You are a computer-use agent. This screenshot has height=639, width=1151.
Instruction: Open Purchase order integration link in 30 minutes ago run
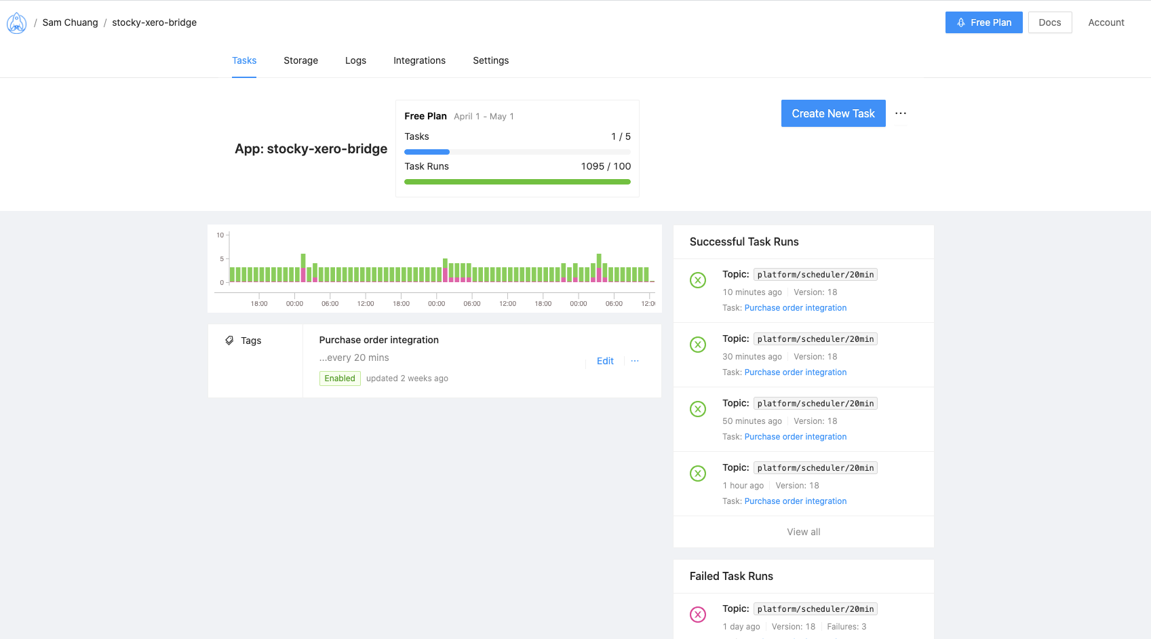click(x=795, y=372)
